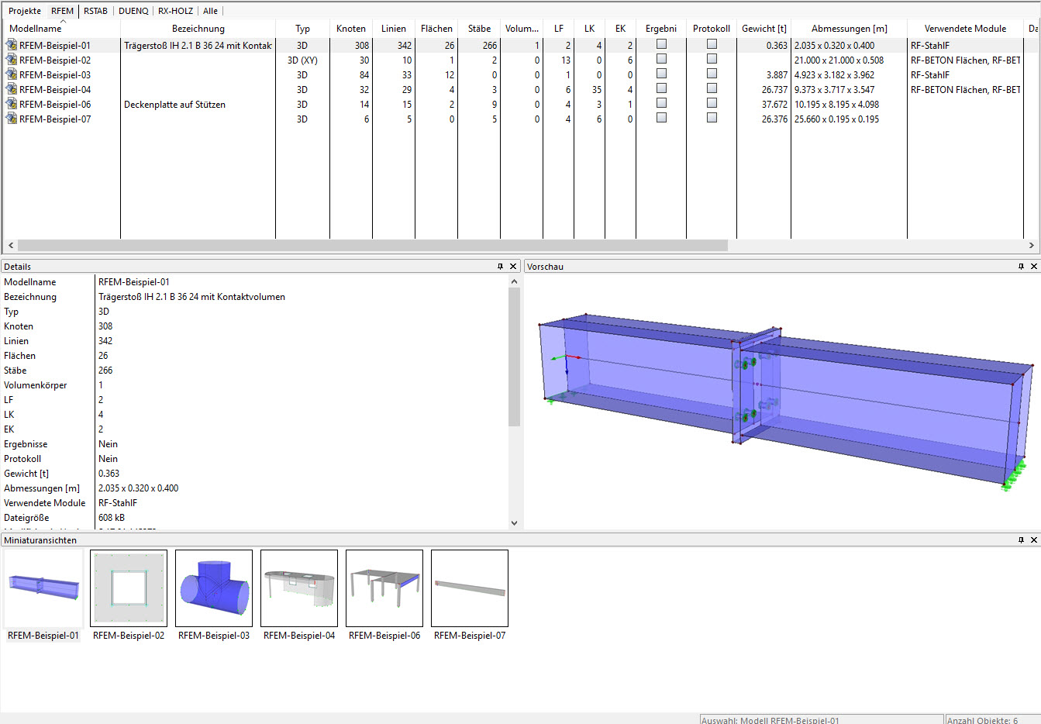Close the Details panel

tap(513, 266)
